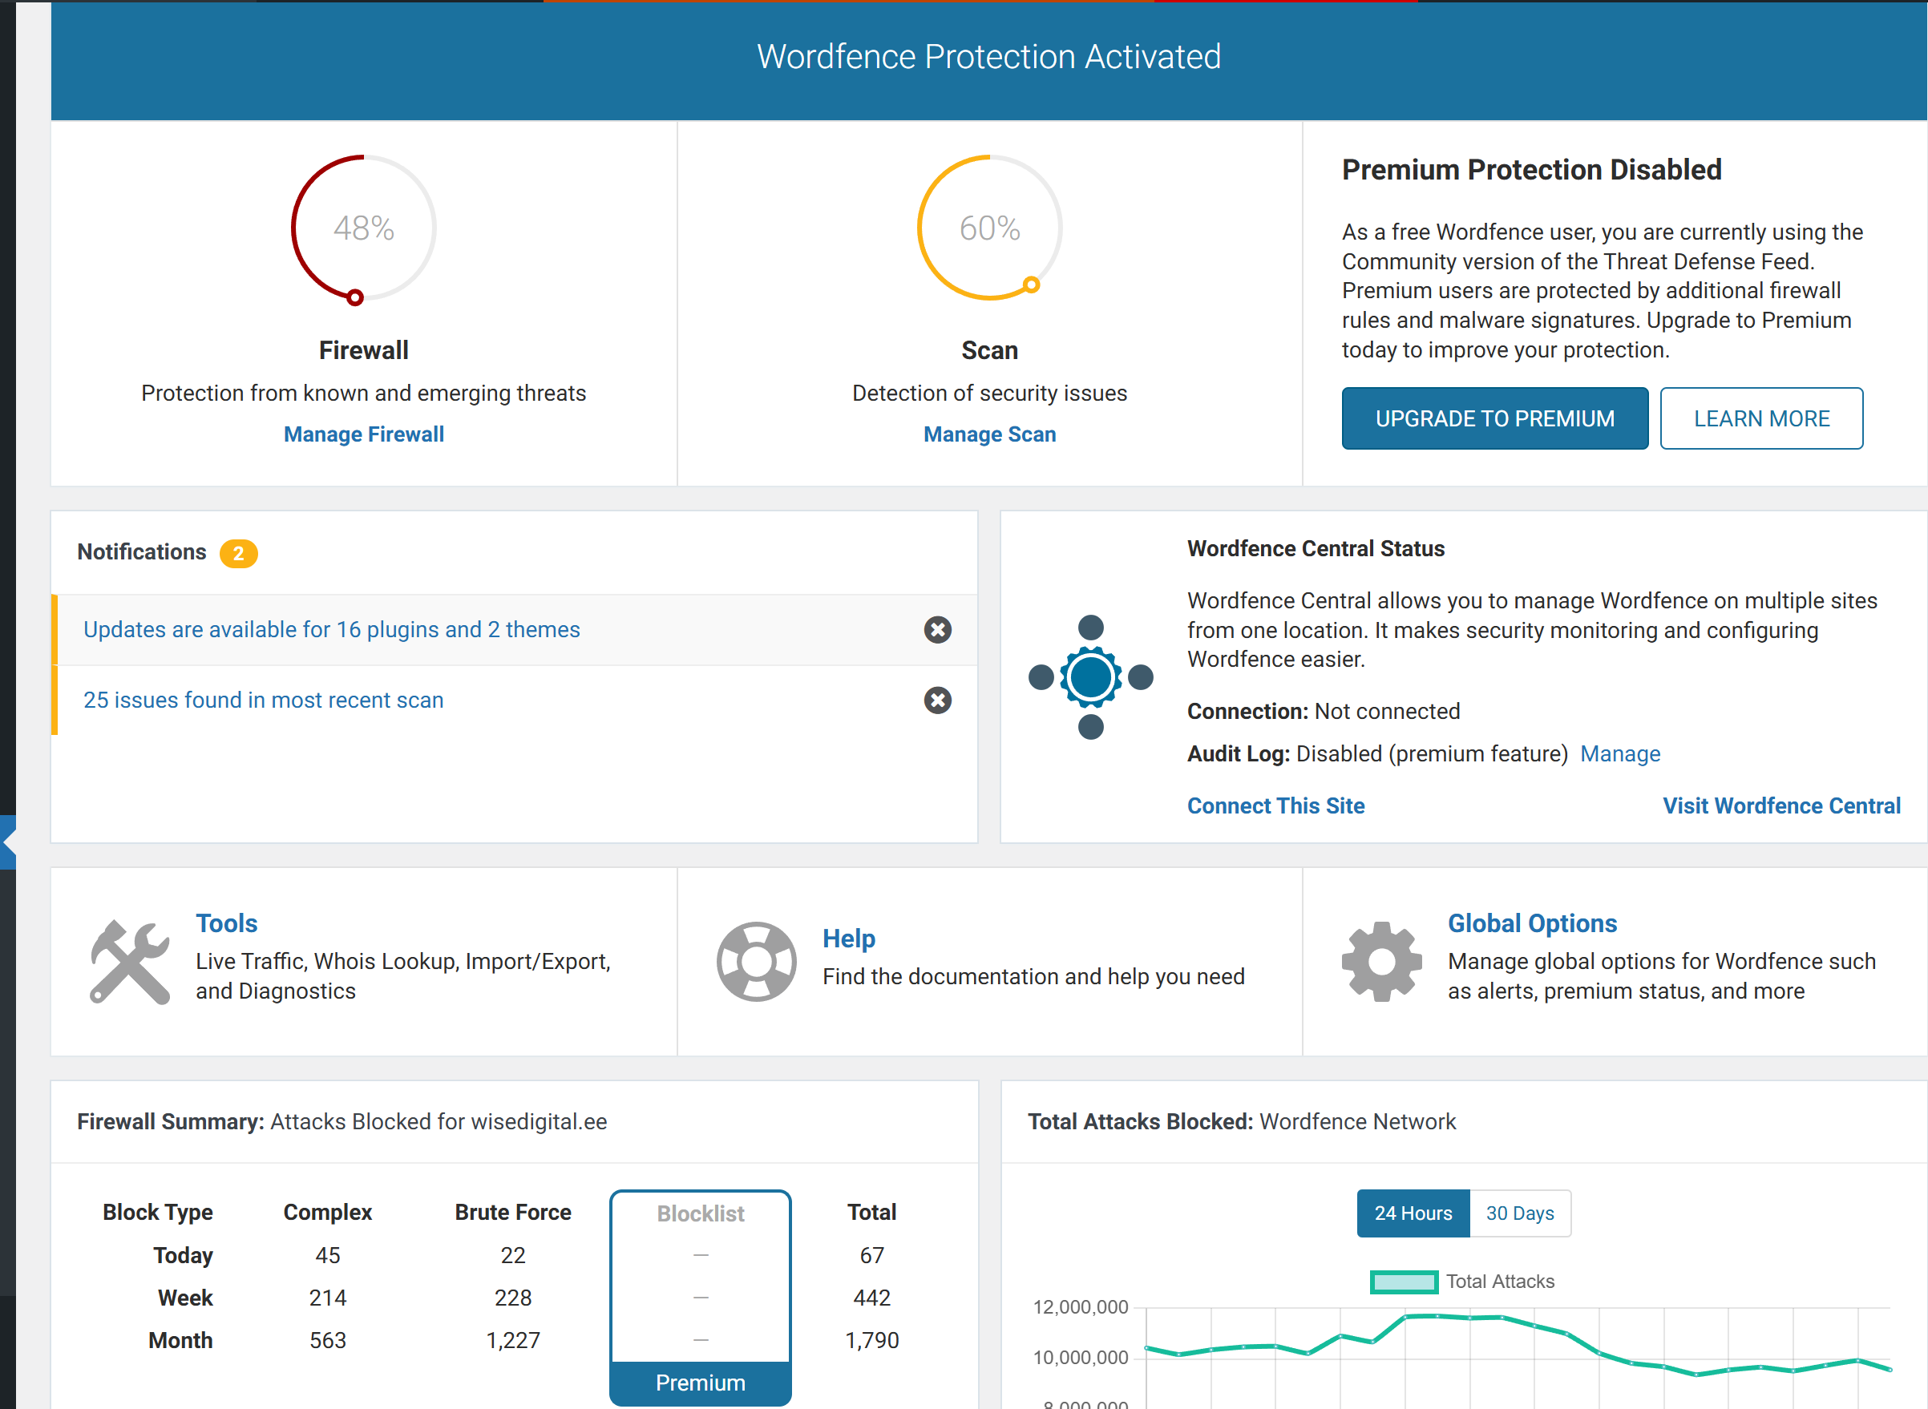Screen dimensions: 1928x1409
Task: Open Global Options via the gear icon
Action: [x=1381, y=960]
